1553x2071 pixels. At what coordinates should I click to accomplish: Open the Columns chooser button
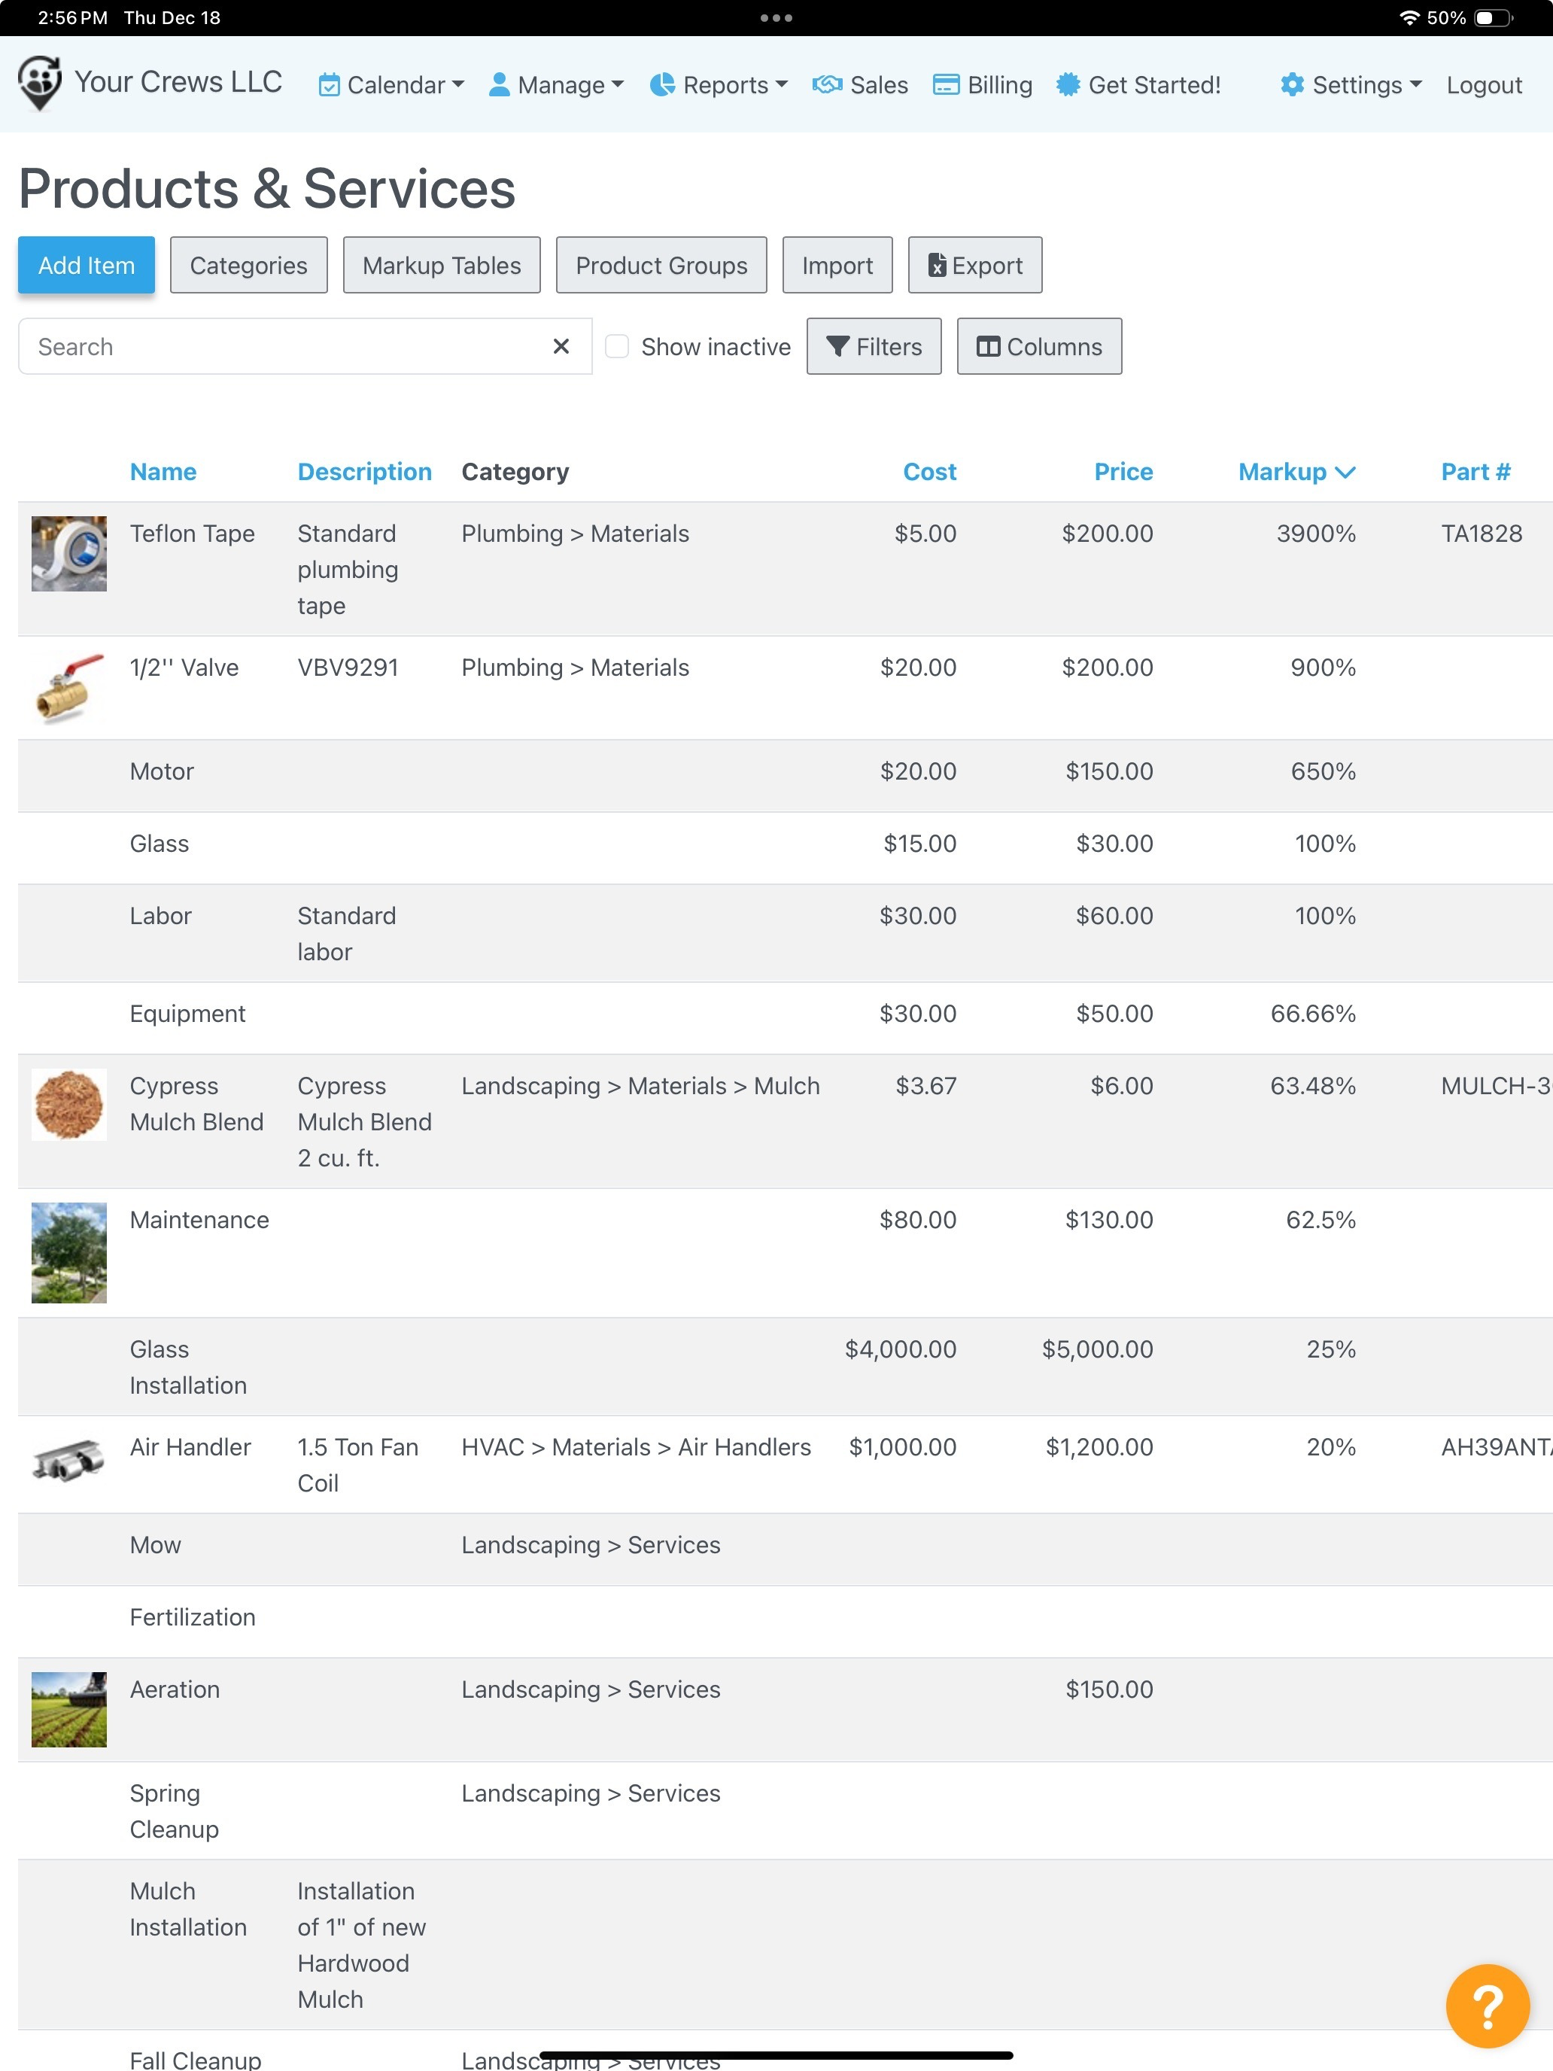(x=1039, y=346)
